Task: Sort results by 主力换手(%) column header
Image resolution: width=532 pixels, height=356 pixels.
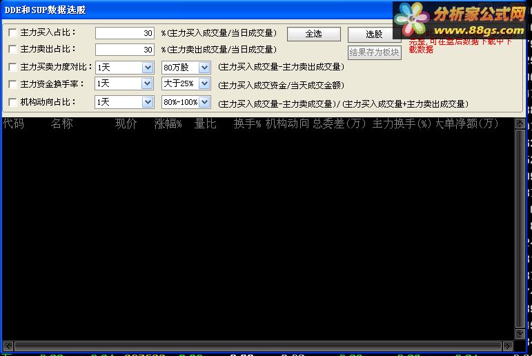Action: click(402, 123)
